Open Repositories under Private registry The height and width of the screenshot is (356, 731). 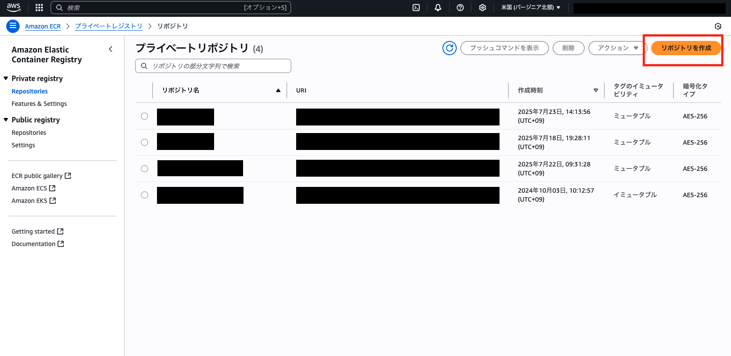click(29, 91)
